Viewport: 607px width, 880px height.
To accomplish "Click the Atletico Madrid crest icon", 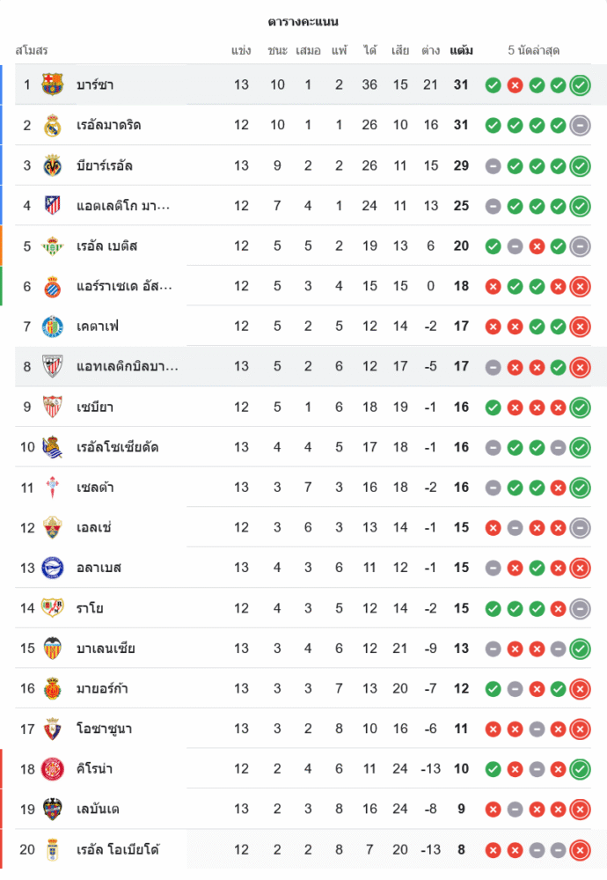I will (x=53, y=206).
